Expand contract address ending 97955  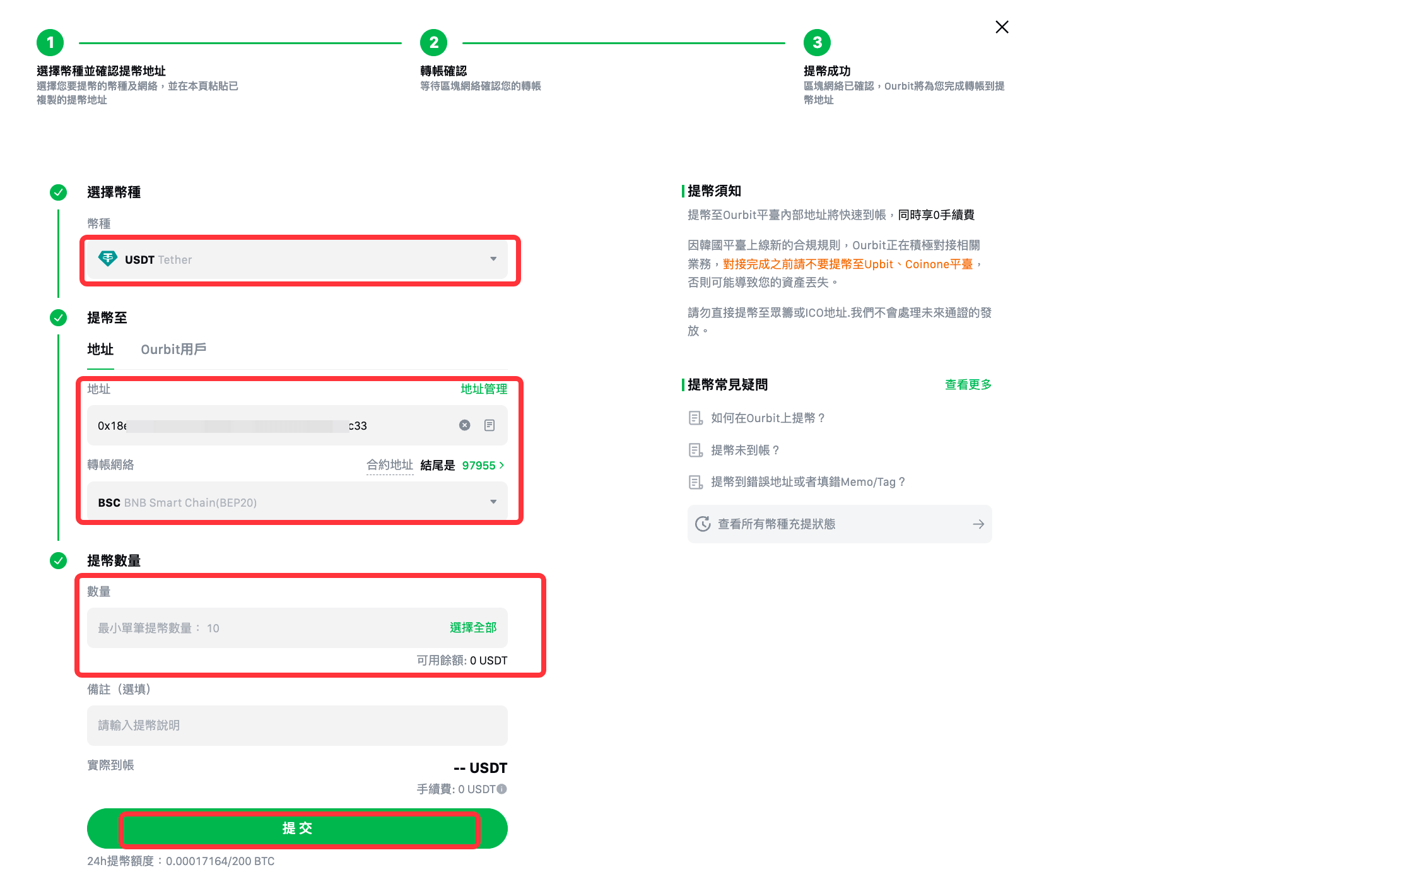pyautogui.click(x=483, y=465)
